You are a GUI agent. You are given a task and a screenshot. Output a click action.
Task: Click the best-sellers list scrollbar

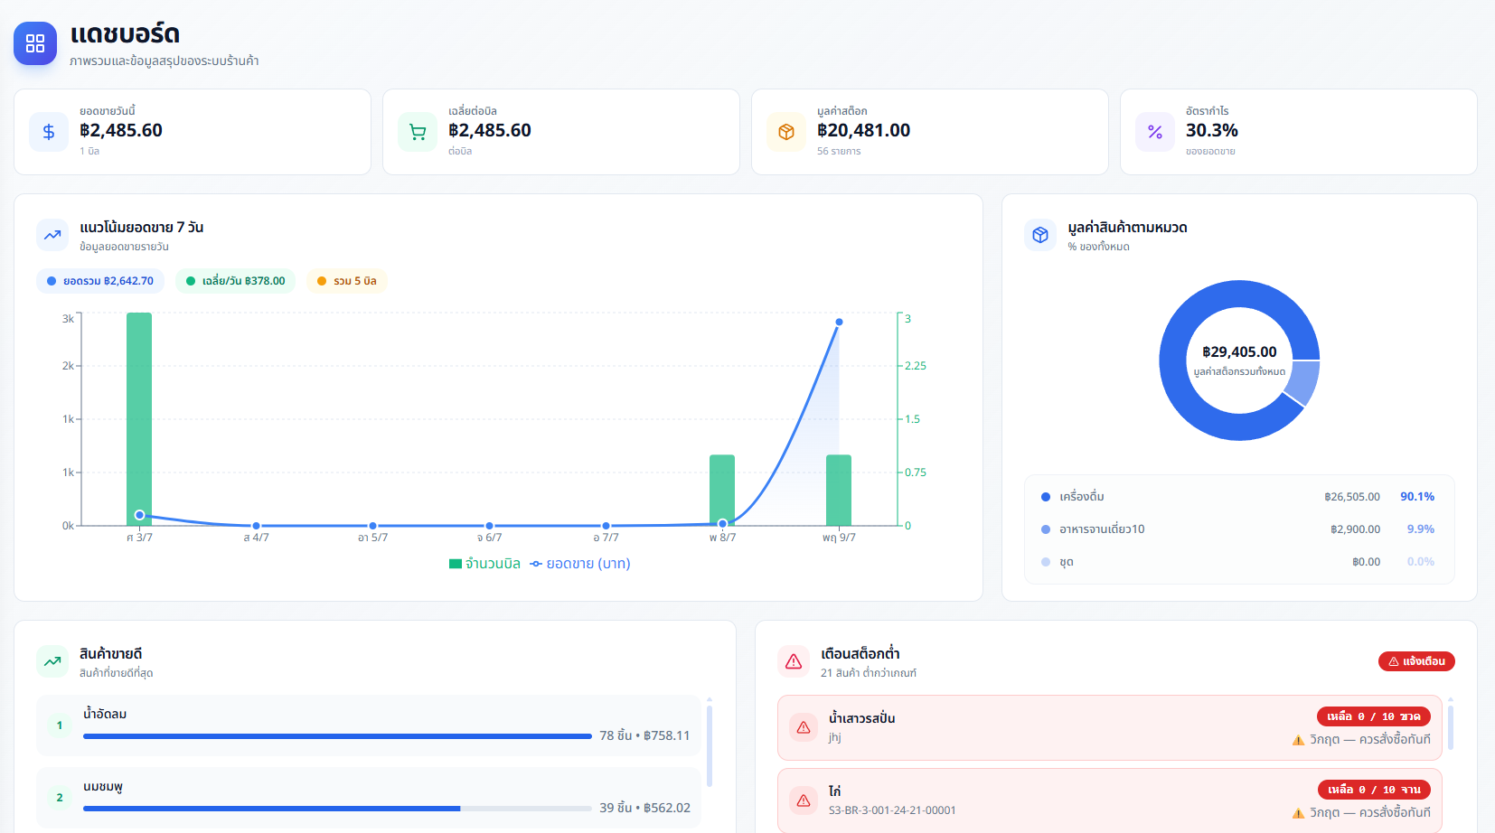click(710, 745)
